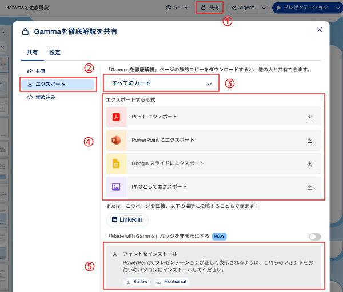Click the PDF export file icon

point(116,117)
